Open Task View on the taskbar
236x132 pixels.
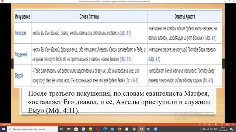click(x=61, y=129)
